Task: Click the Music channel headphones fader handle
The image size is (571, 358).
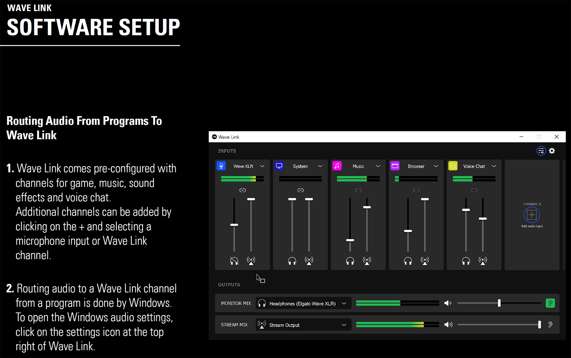Action: coord(350,240)
